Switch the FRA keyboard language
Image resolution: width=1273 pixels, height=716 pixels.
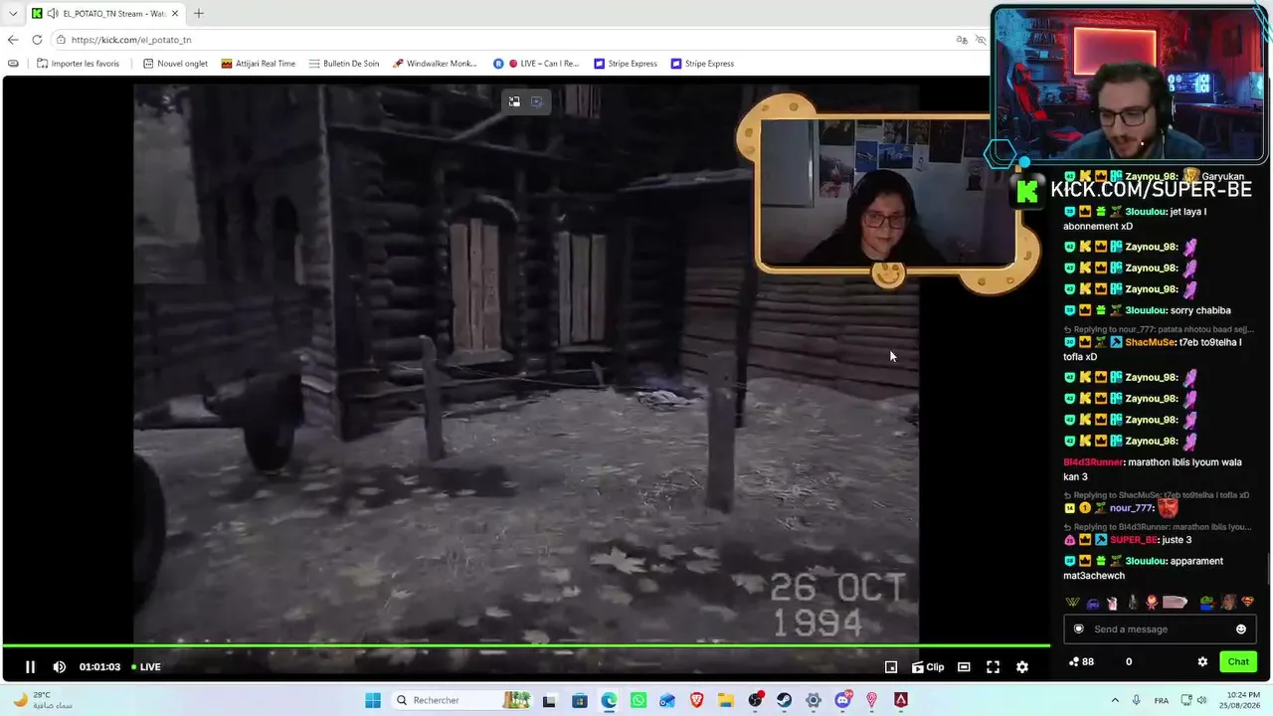tap(1161, 700)
